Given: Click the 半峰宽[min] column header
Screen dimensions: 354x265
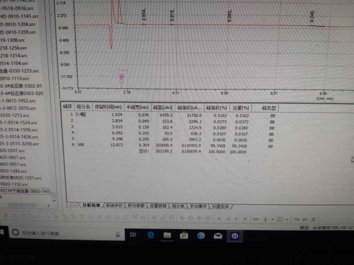Looking at the screenshot, I should coord(137,107).
